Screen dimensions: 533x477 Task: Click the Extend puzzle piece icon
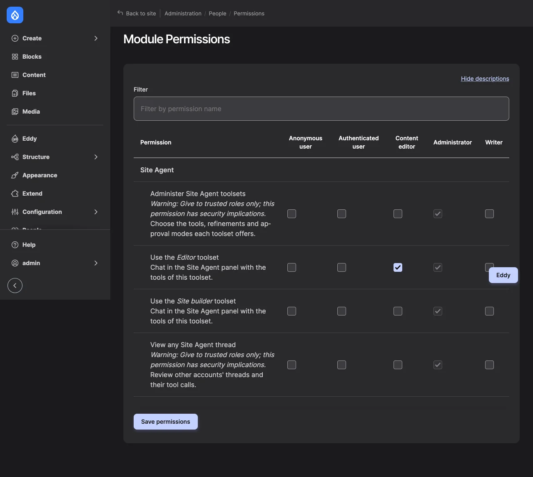15,194
